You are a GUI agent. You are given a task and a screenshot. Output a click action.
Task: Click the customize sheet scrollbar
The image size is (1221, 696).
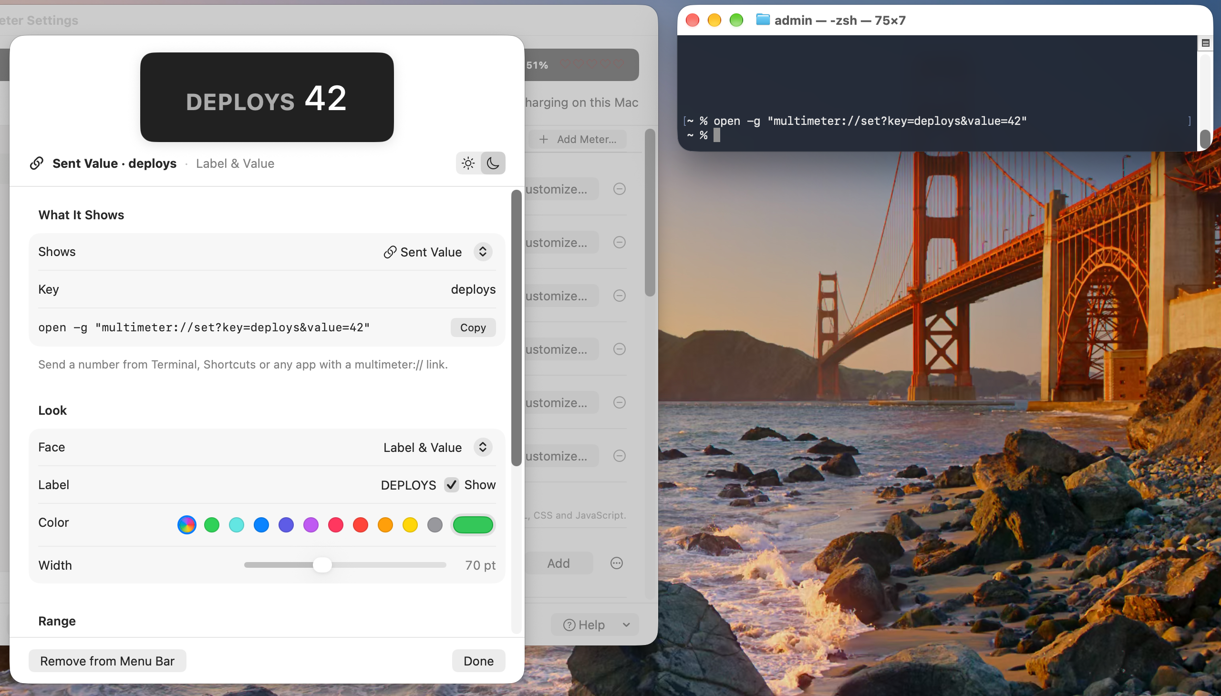(x=517, y=328)
